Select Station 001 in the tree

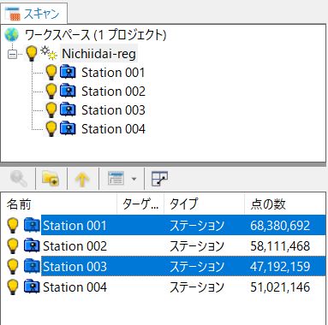pos(113,73)
